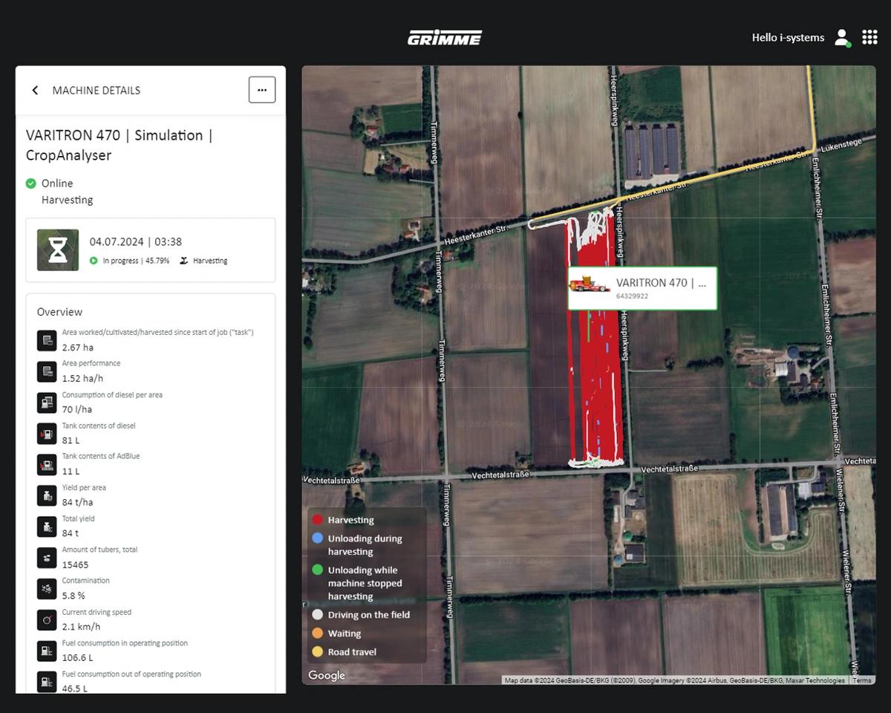Click the Tank contents of AdBlue icon
891x713 pixels.
pos(47,464)
